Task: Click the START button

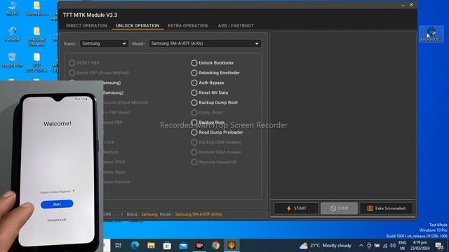Action: pyautogui.click(x=296, y=209)
